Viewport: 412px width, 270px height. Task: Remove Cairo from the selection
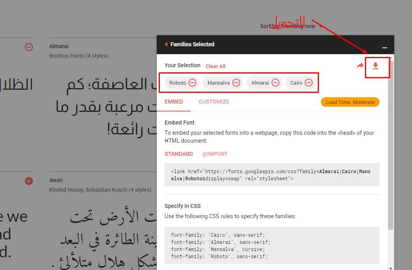tap(309, 83)
